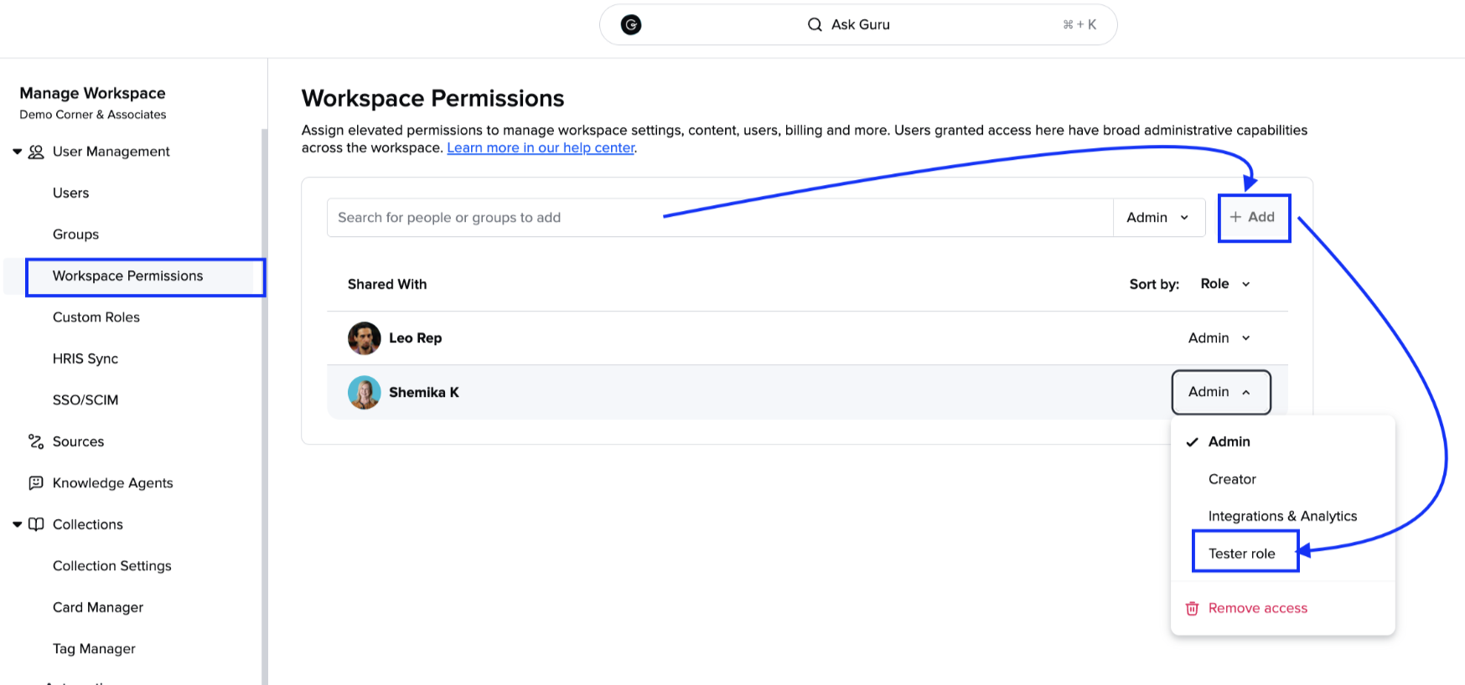This screenshot has height=685, width=1465.
Task: Select the Admin option in role menu
Action: pyautogui.click(x=1283, y=442)
